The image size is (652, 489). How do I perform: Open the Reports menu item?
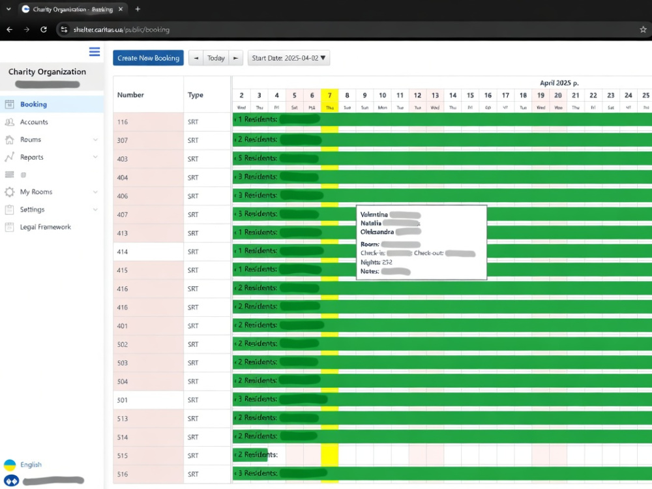point(52,157)
